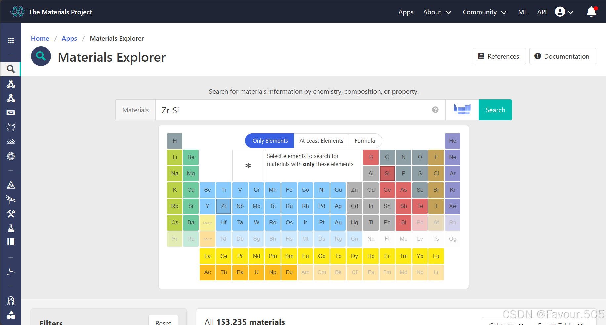The image size is (606, 325).
Task: Open the book icon in sidebar
Action: [11, 242]
